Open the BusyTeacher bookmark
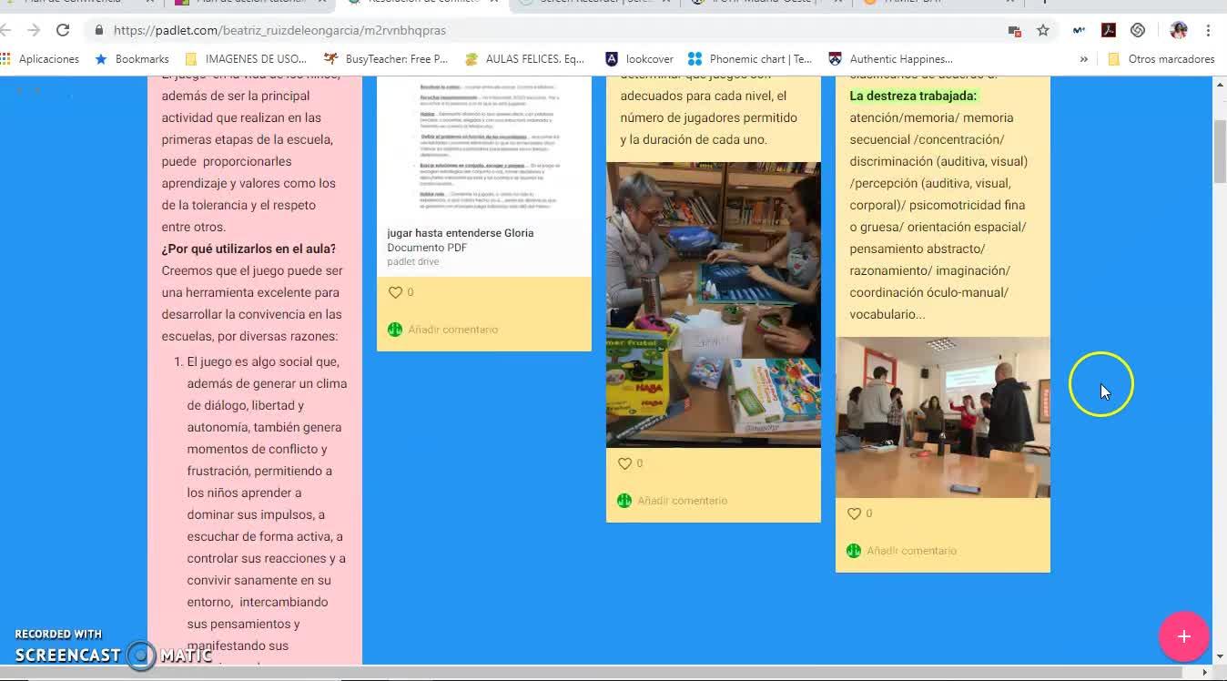This screenshot has height=681, width=1227. (386, 59)
